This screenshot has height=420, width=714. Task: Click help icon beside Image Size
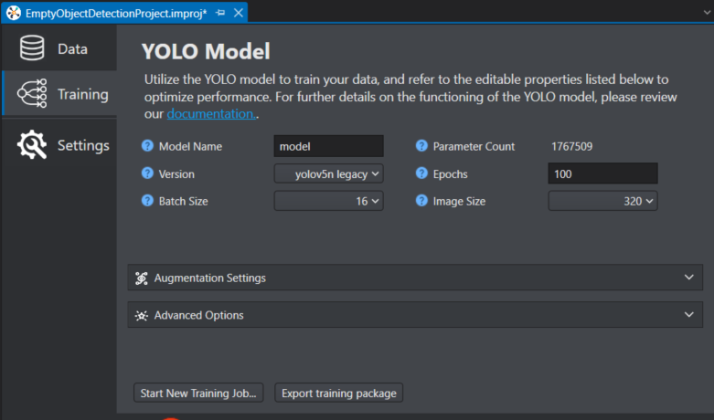pyautogui.click(x=421, y=201)
